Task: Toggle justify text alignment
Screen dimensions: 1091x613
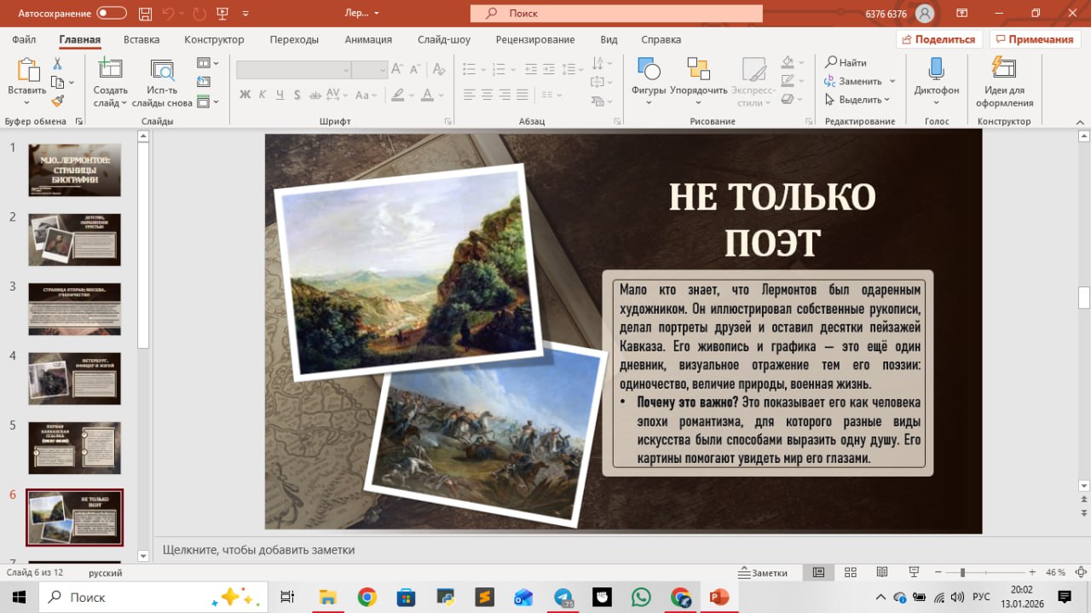Action: 522,95
